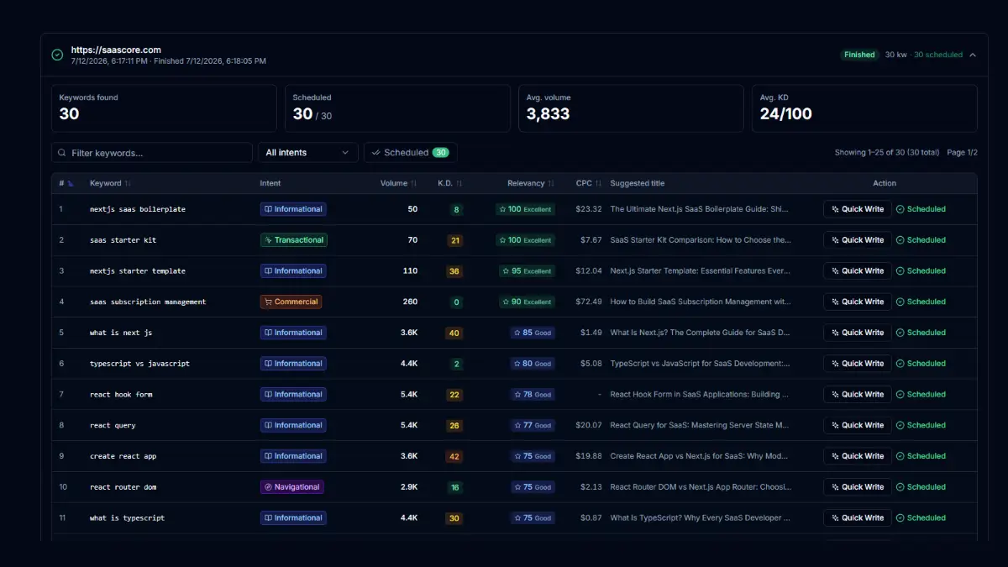Click 95 Excellent relevancy badge
The width and height of the screenshot is (1008, 567).
click(x=527, y=271)
